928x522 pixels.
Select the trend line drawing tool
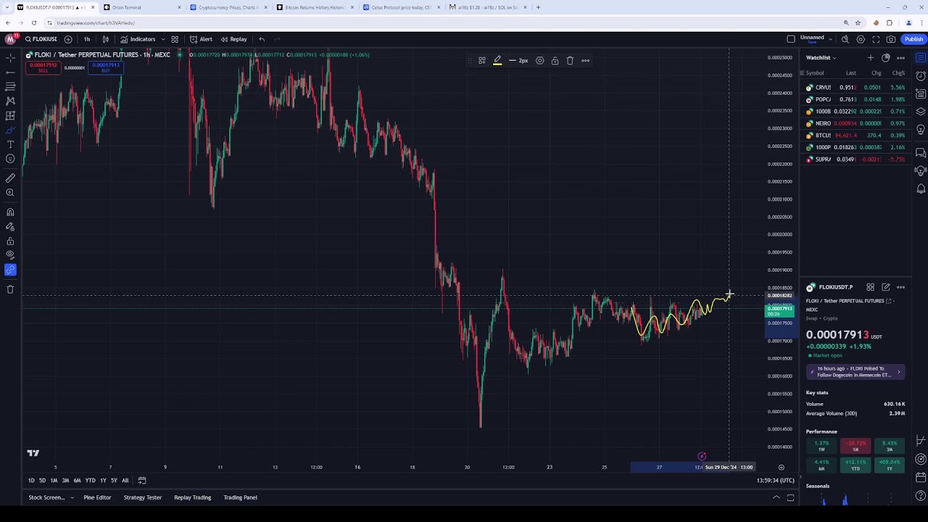tap(10, 72)
